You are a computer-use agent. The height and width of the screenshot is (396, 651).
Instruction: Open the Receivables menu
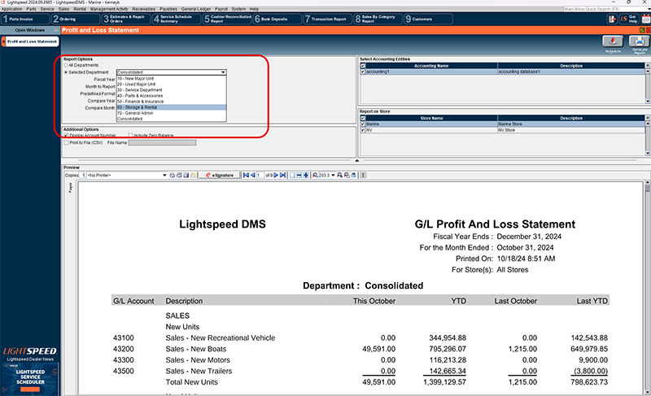(144, 9)
